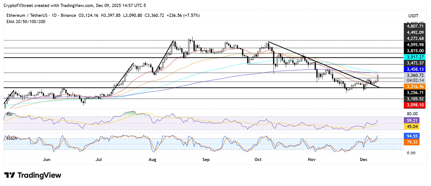Toggle the RSI indicator label
Viewport: 431px width, 186px height.
pos(10,114)
